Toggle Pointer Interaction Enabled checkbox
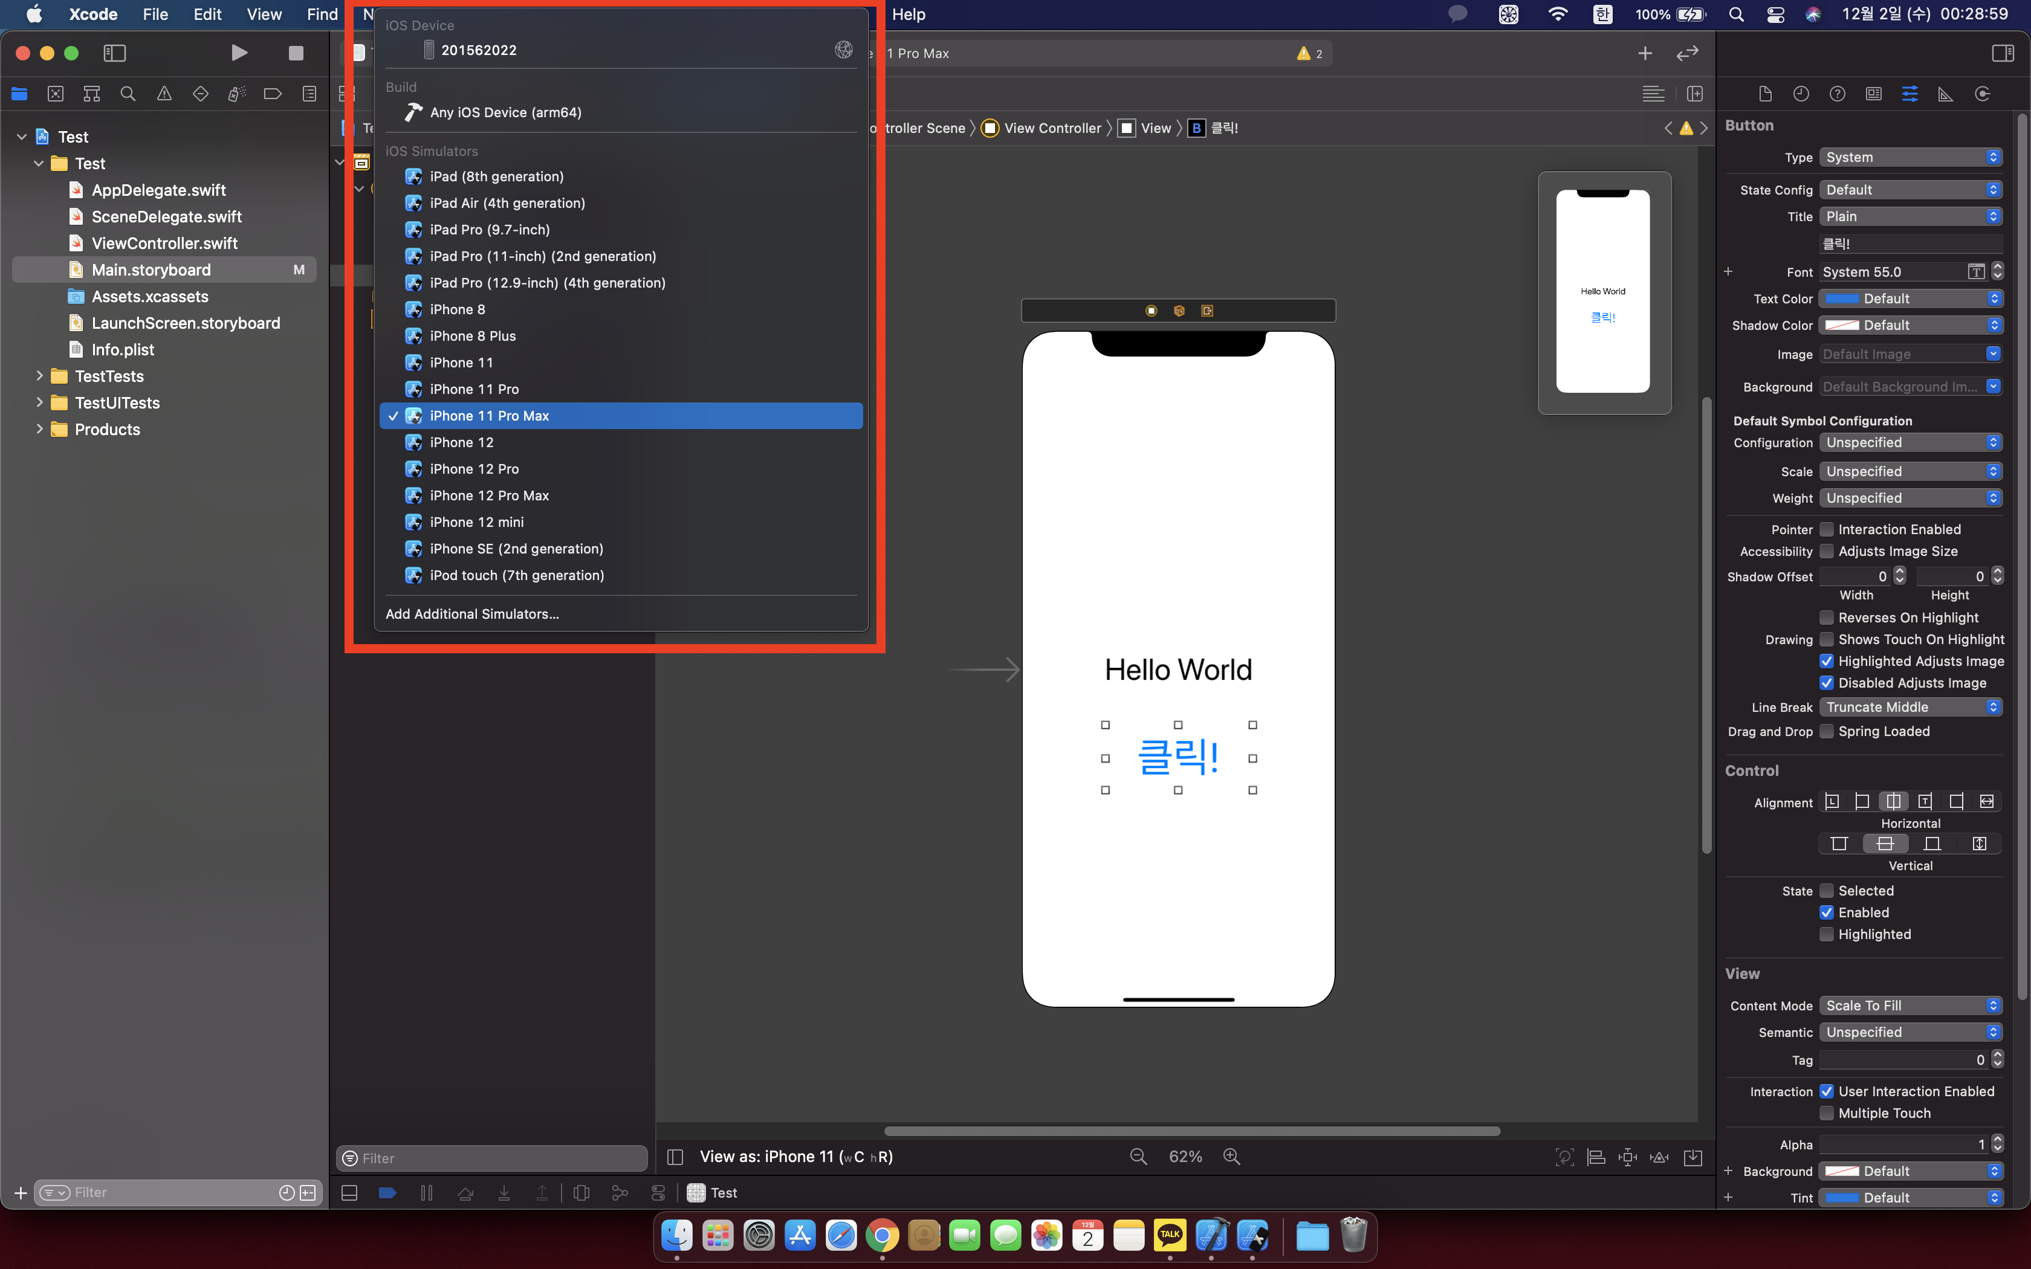 point(1826,529)
